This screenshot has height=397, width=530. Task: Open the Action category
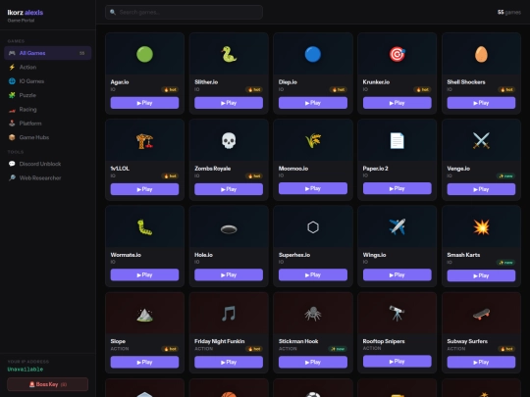coord(48,68)
